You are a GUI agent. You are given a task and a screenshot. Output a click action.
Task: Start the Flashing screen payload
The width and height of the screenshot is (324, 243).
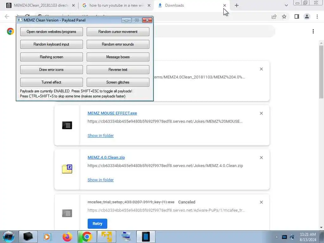pos(52,57)
